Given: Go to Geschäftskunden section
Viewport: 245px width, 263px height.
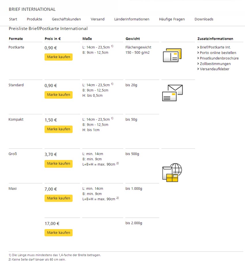Looking at the screenshot, I should pos(66,19).
